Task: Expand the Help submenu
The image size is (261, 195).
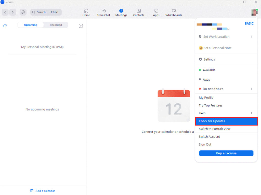Action: 251,113
